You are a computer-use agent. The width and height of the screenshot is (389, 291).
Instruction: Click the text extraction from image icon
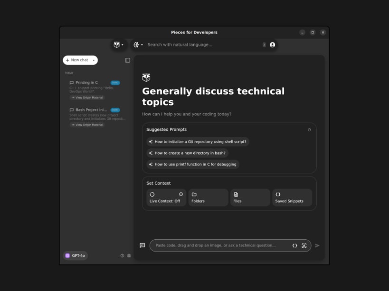pos(304,246)
